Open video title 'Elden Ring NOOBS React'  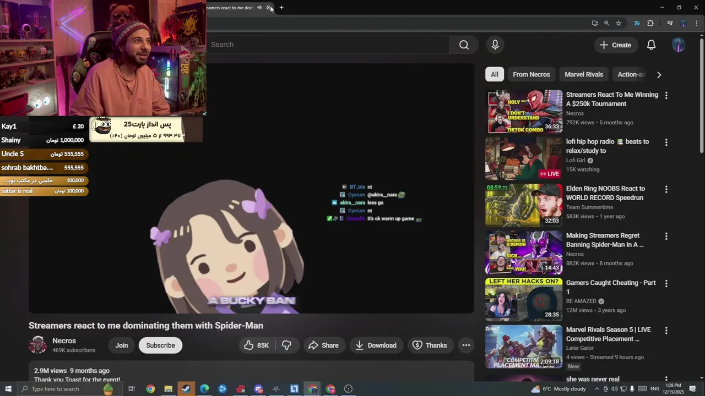click(605, 193)
